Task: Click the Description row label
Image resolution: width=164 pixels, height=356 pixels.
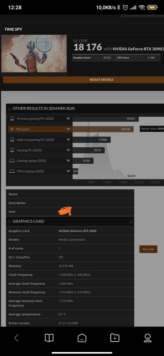Action: pos(17,203)
